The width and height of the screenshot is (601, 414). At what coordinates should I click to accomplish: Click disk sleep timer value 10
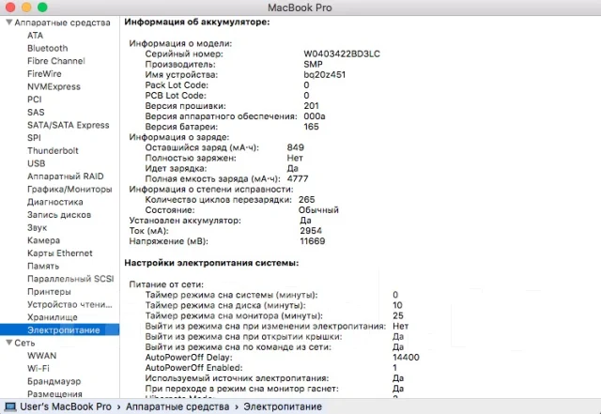pyautogui.click(x=397, y=305)
